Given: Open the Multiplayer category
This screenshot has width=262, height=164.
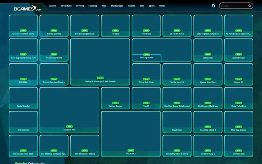Looking at the screenshot, I should click(x=117, y=6).
